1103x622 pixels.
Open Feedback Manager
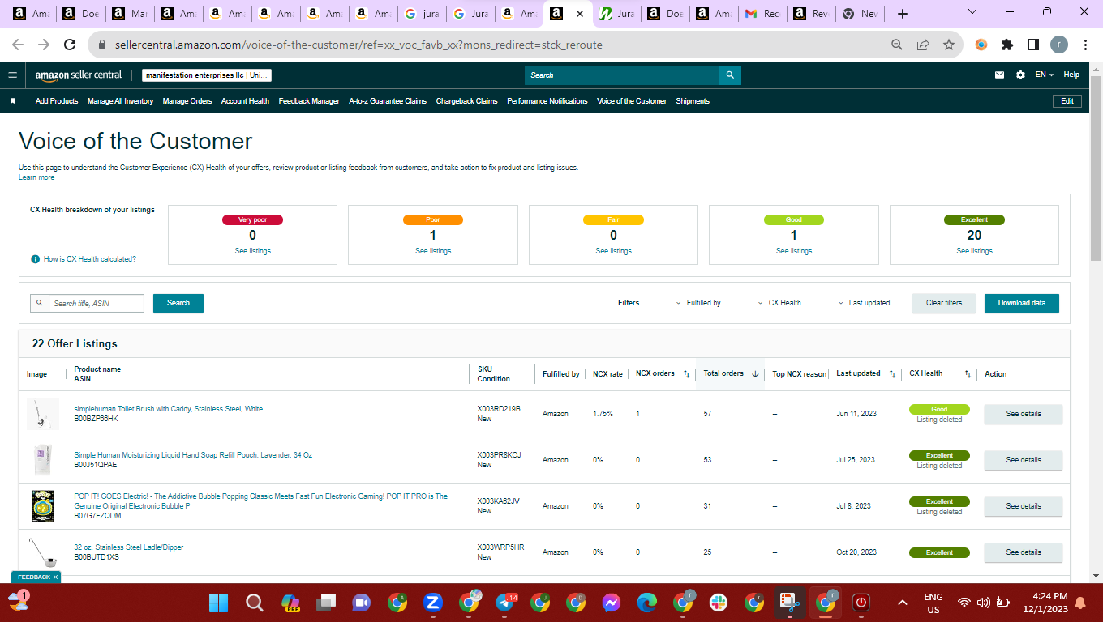309,101
